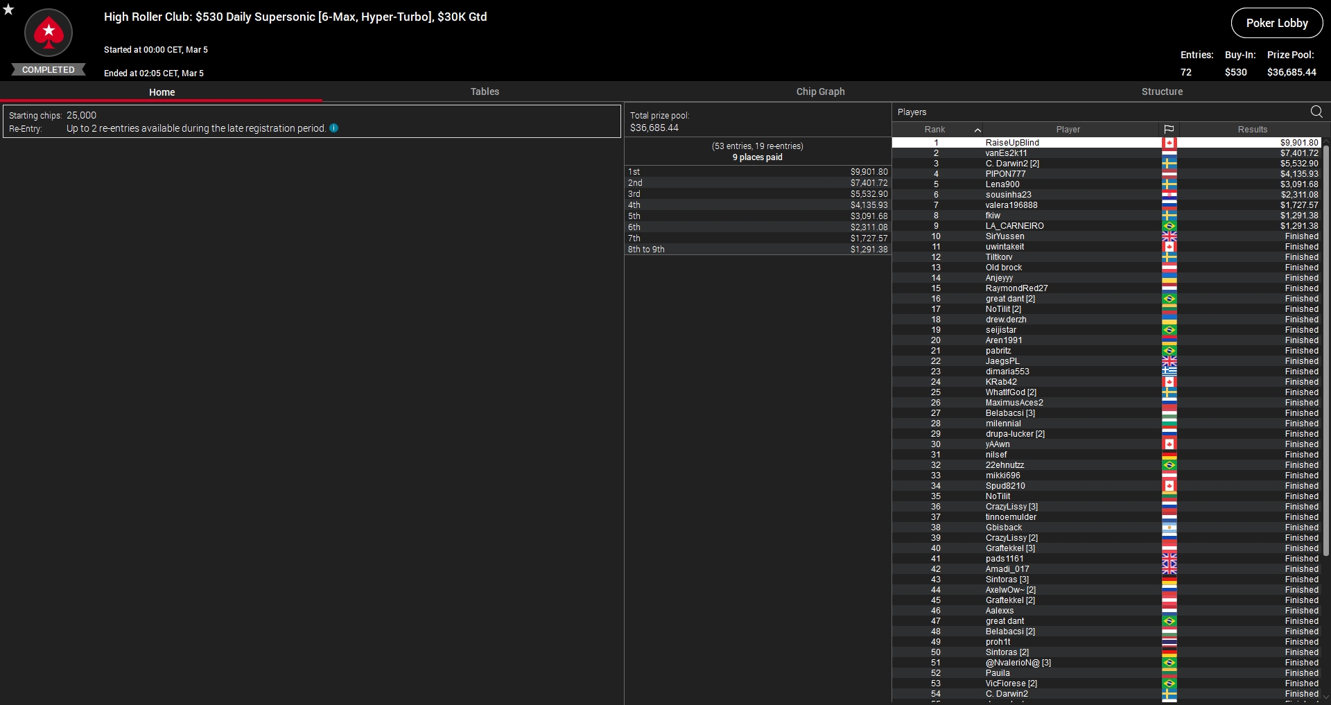1331x705 pixels.
Task: Select player RaymondRed27
Action: pos(1107,288)
